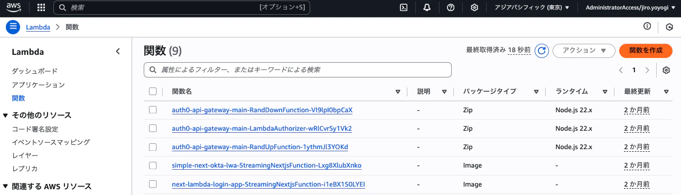Open the region selector アジアパシフィック (東京)
This screenshot has width=681, height=195.
(531, 7)
